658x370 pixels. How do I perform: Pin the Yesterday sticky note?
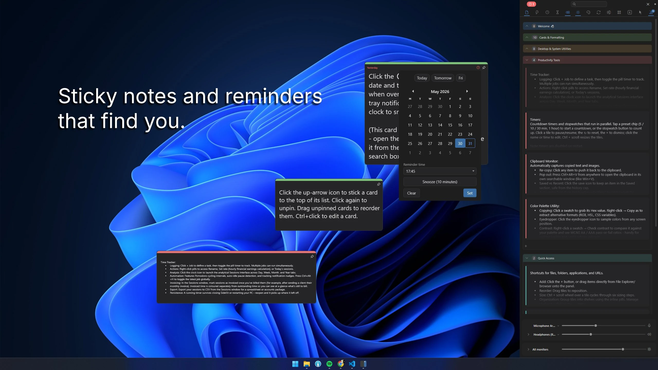point(484,68)
